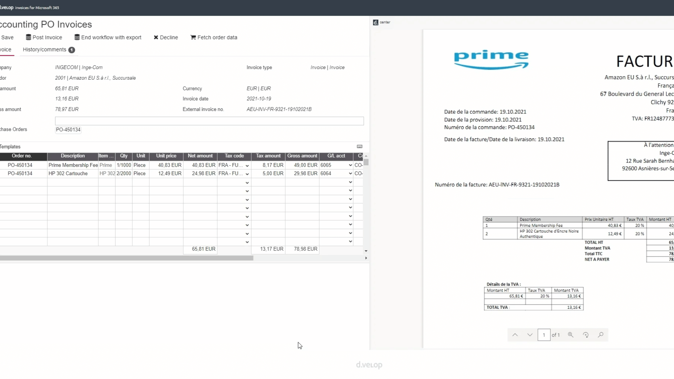Click the HP 302 Cartouche description cell
This screenshot has height=379, width=674.
(73, 173)
